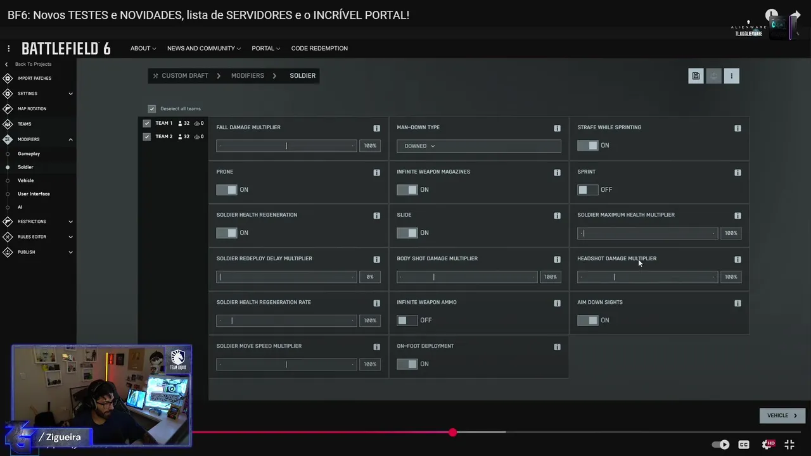
Task: Toggle Aim Down Sights switch
Action: (x=587, y=320)
